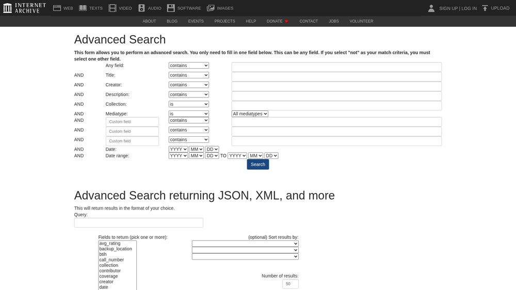516x290 pixels.
Task: Open the Blog menu item
Action: (x=172, y=21)
